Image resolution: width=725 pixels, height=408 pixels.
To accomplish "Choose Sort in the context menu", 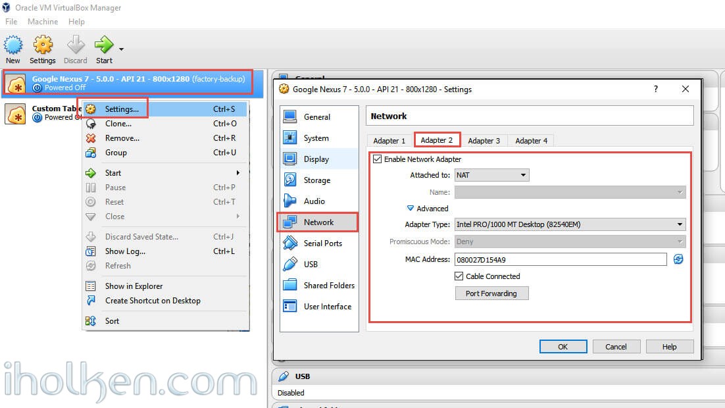I will coord(166,321).
